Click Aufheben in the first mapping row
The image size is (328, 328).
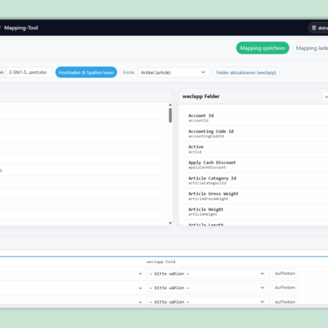click(x=285, y=274)
